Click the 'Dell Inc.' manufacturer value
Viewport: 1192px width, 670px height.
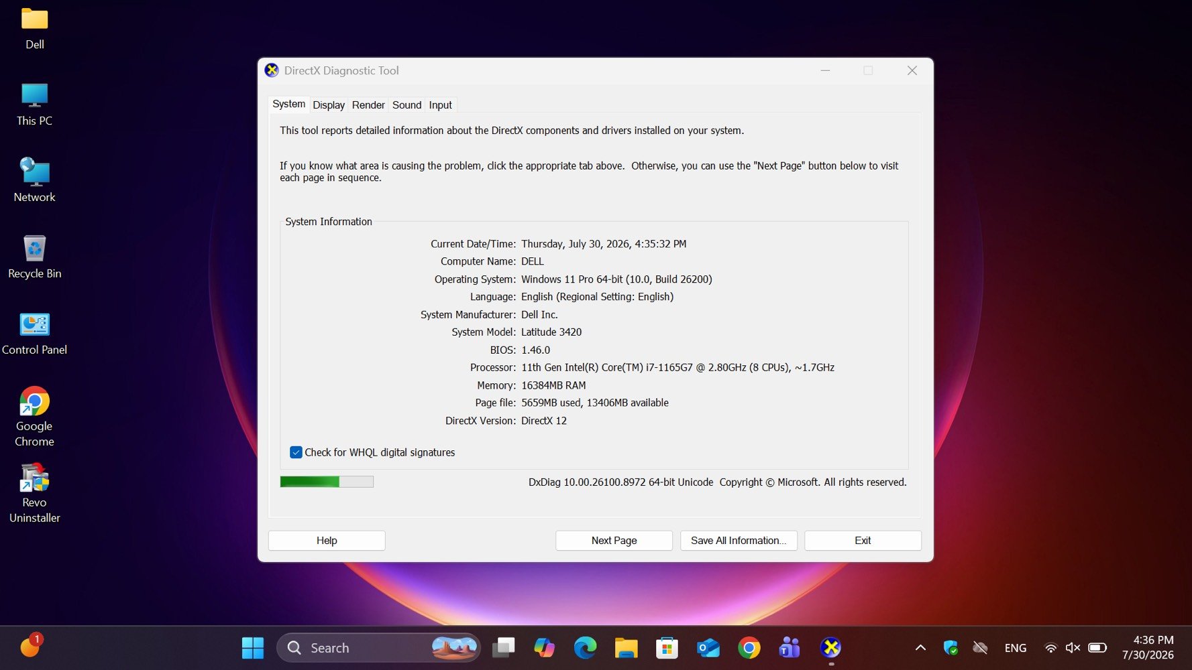539,315
